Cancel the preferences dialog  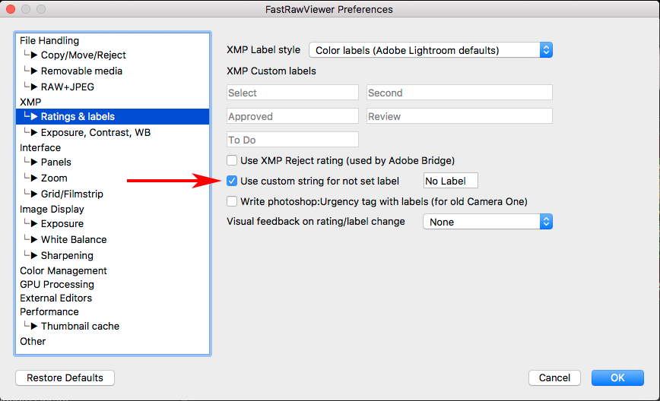pyautogui.click(x=554, y=377)
